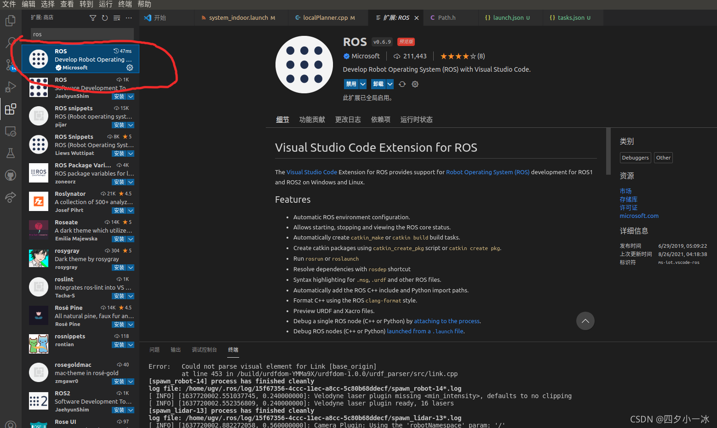This screenshot has width=717, height=428.
Task: Open the 依赖项 extension tab
Action: (x=380, y=120)
